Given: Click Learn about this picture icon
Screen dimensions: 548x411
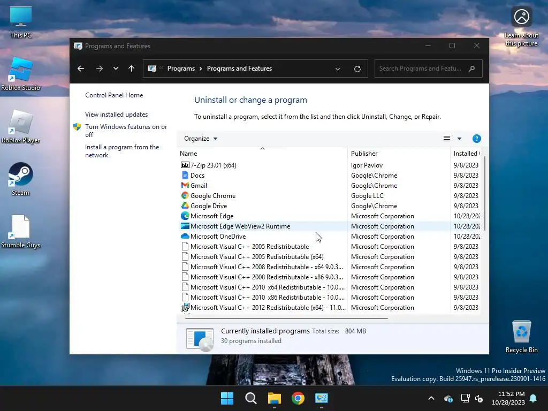Looking at the screenshot, I should coord(521,17).
